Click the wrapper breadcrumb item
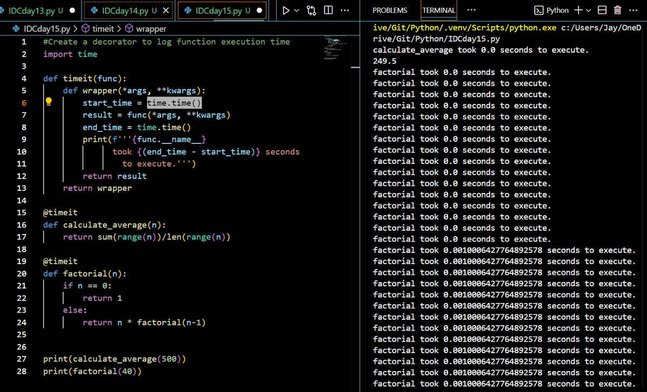This screenshot has width=647, height=392. click(151, 29)
